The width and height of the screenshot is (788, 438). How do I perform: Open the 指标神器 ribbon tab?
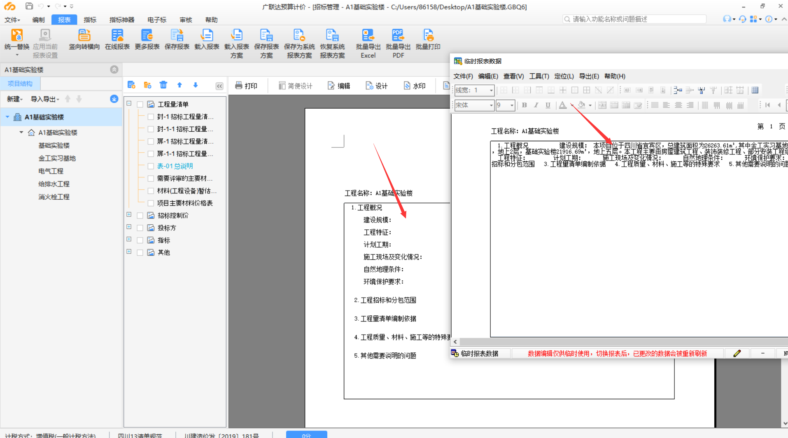click(122, 20)
